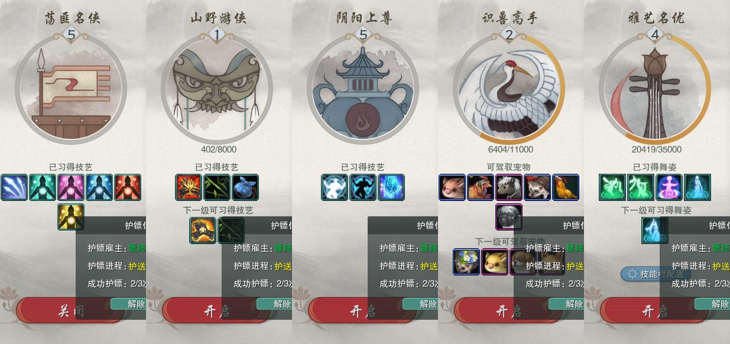Click the flower hedgehog next-level pet icon

pyautogui.click(x=466, y=262)
